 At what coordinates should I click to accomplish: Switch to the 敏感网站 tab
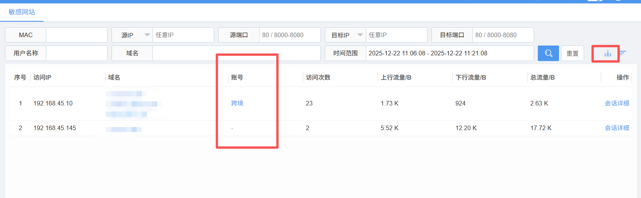tap(22, 12)
